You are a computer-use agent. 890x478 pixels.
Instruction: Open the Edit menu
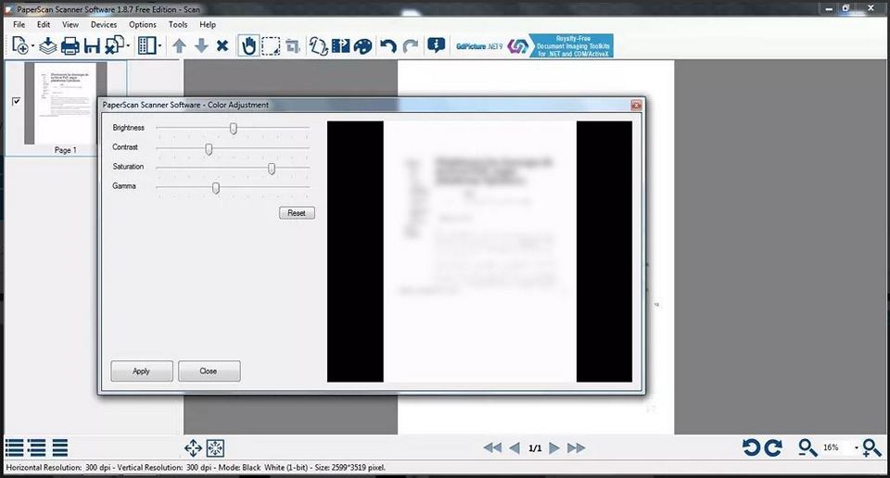pos(44,24)
